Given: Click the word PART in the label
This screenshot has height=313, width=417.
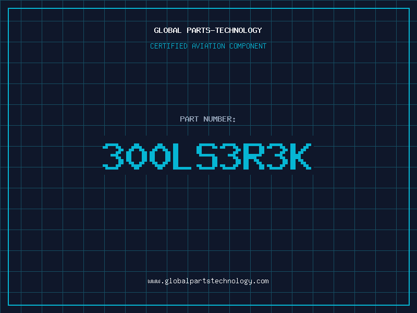Looking at the screenshot, I should click(x=189, y=119).
